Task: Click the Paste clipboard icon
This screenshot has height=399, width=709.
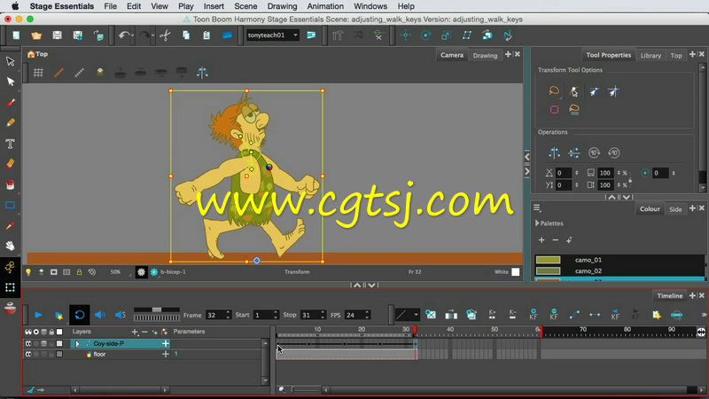Action: [206, 35]
